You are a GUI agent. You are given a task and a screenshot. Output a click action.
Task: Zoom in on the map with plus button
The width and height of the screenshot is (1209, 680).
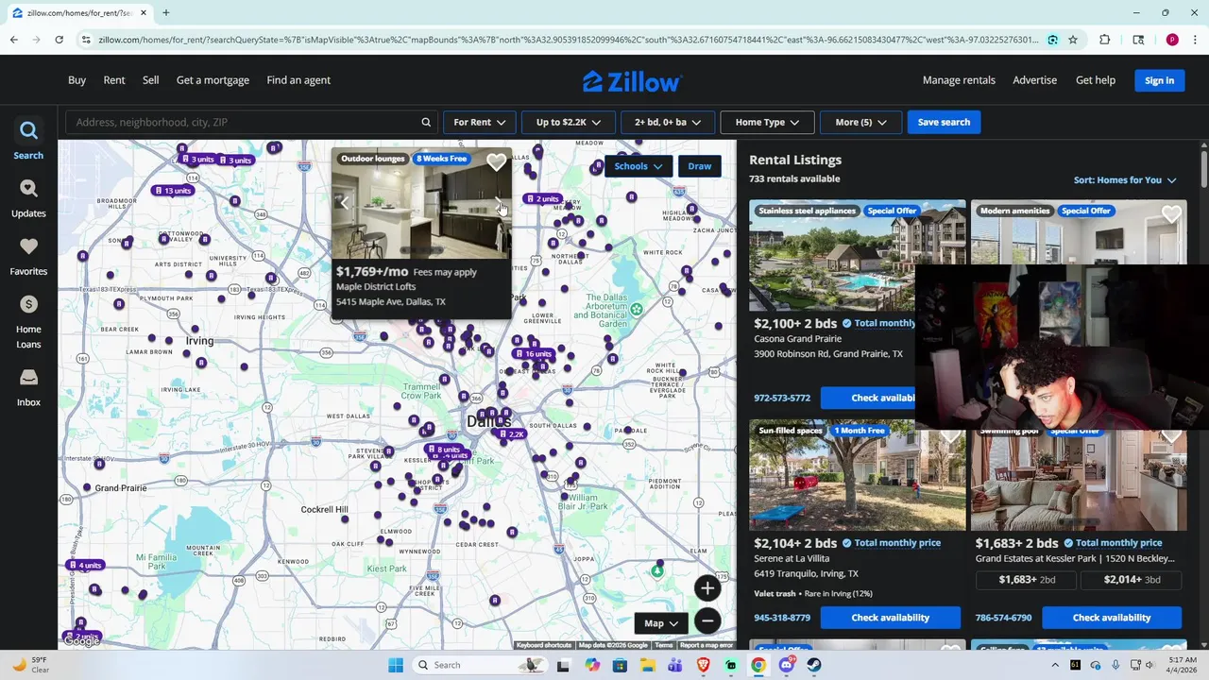coord(707,588)
